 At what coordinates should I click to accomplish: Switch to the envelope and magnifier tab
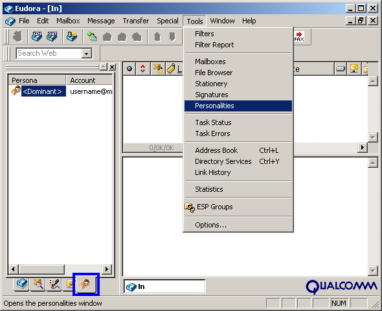coord(38,284)
